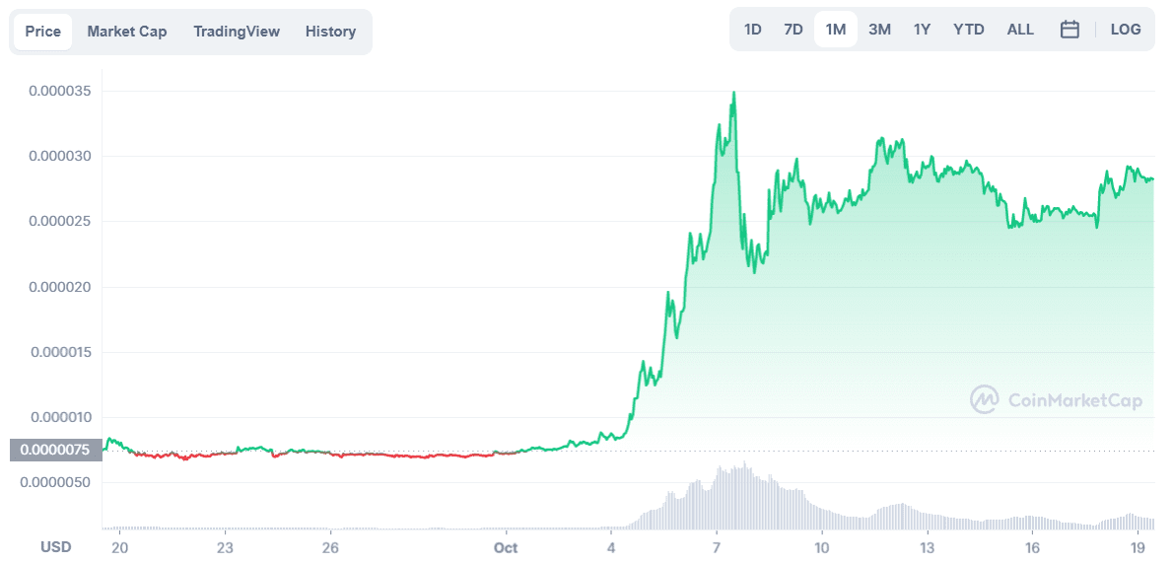
Task: Select the History tab
Action: click(x=330, y=32)
